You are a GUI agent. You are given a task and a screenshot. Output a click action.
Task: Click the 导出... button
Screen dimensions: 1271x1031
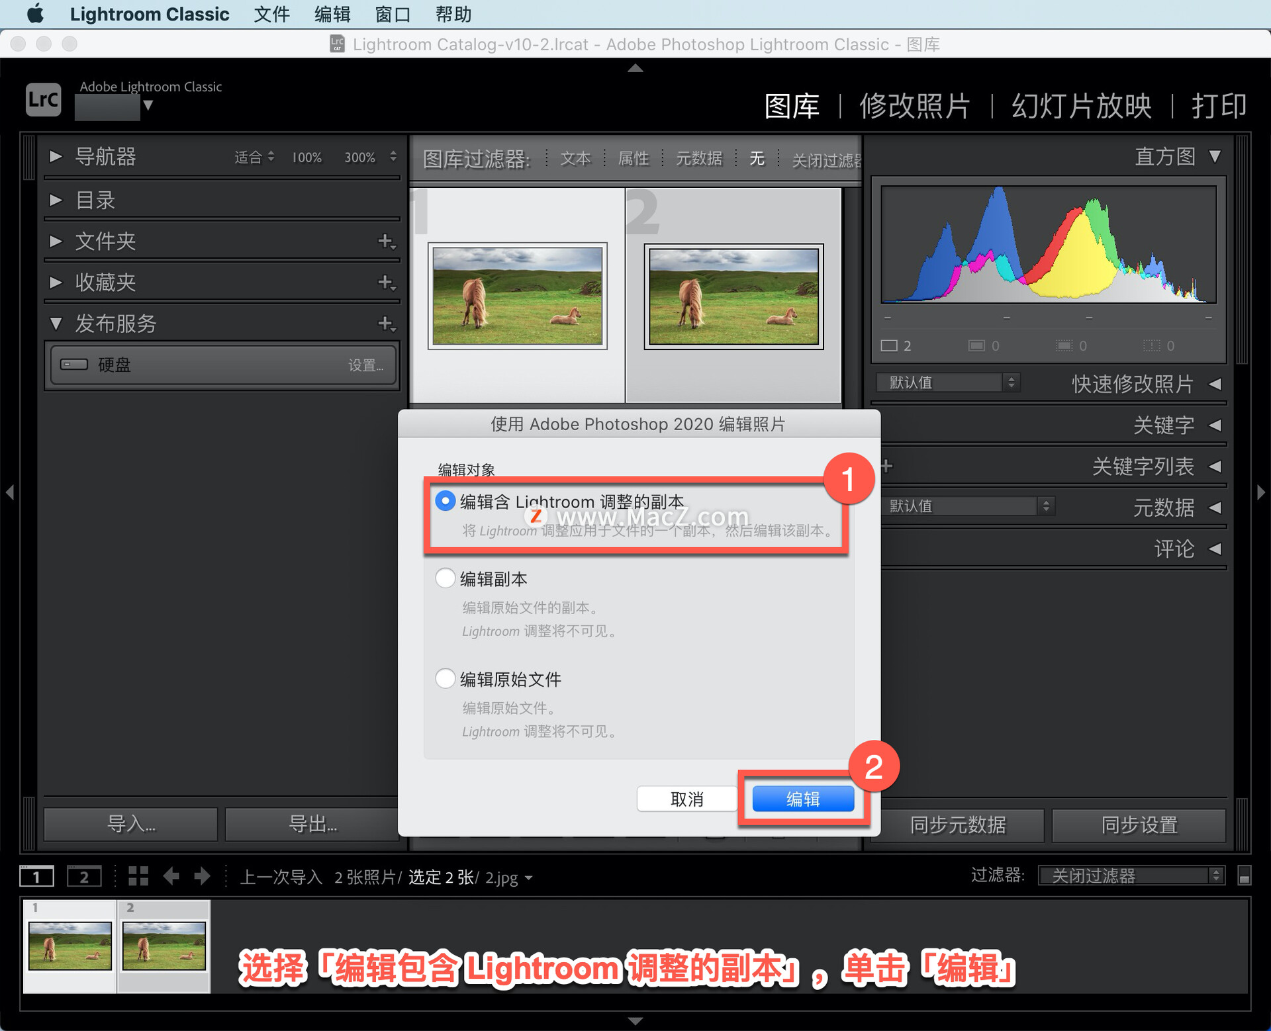[x=312, y=824]
